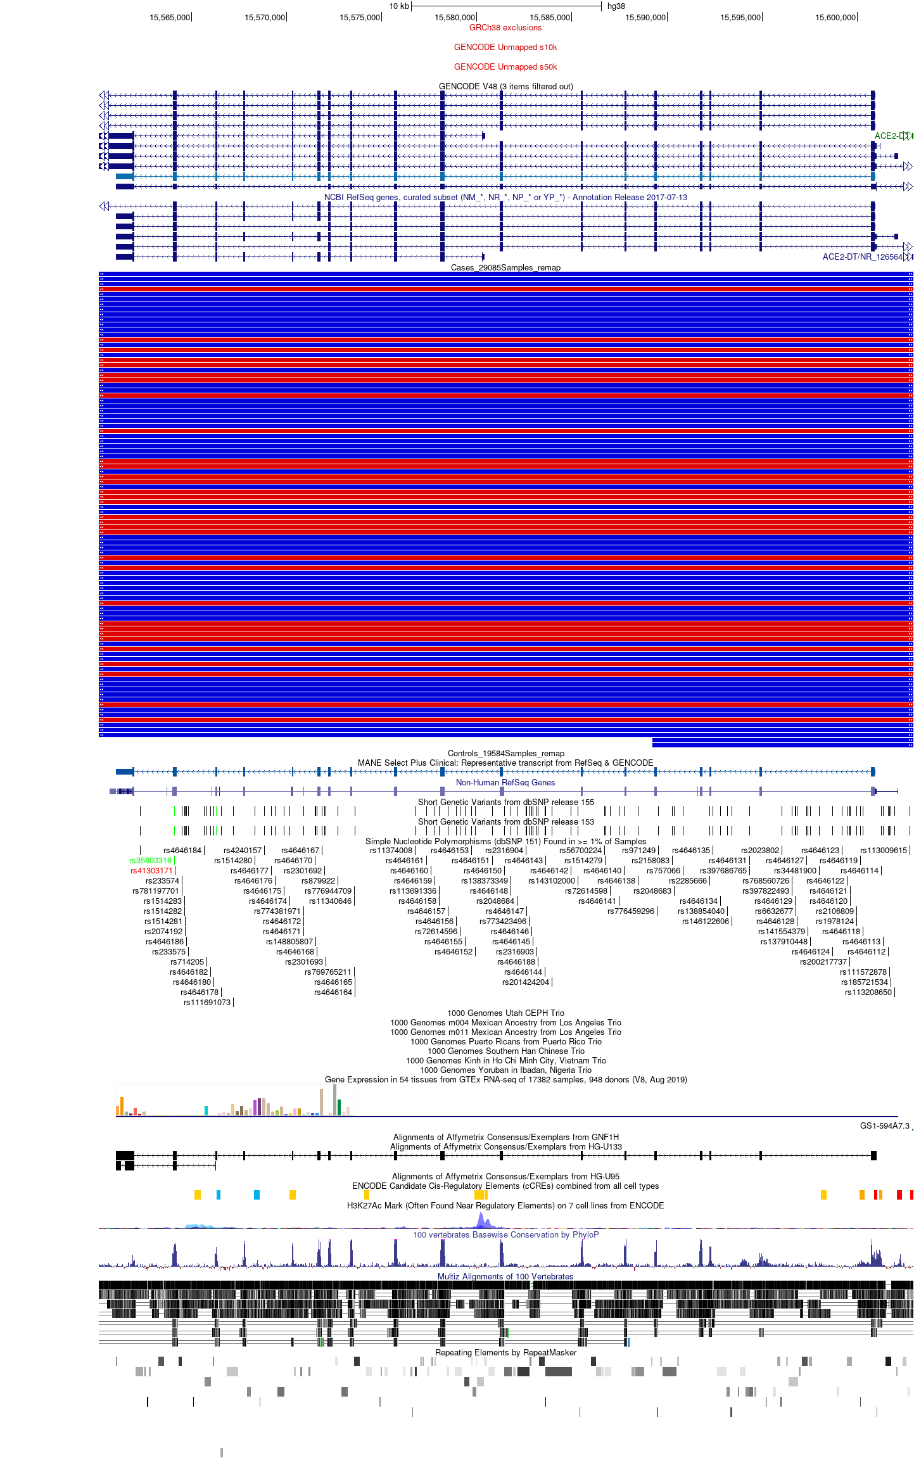The height and width of the screenshot is (1458, 914).
Task: Select SNP rs201424204
Action: click(526, 982)
